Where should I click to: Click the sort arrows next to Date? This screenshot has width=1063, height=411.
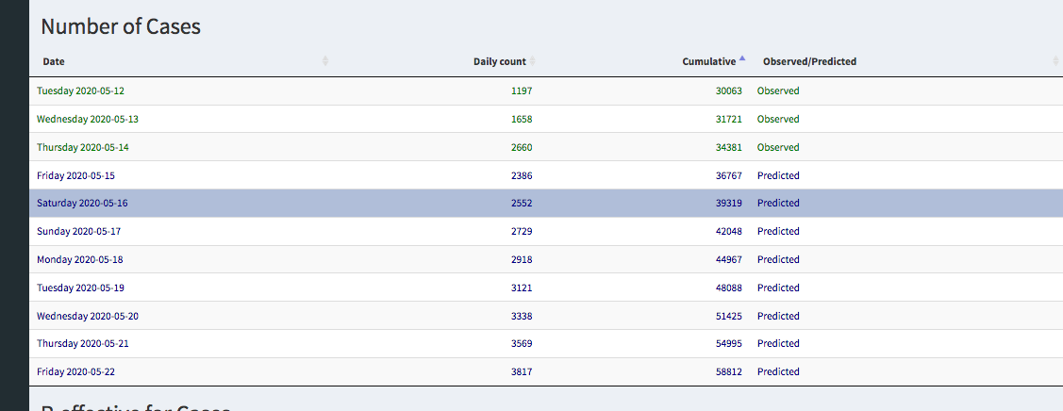pos(325,61)
